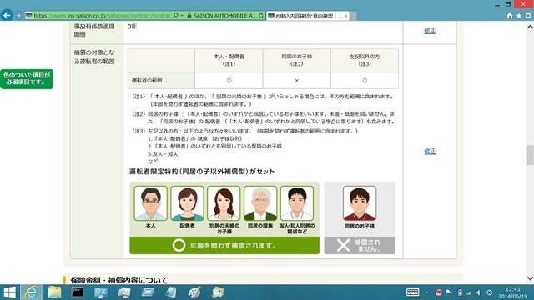Viewport: 534px width, 300px height.
Task: Click the ○ mark under 本人・配偶者
Action: pos(229,81)
